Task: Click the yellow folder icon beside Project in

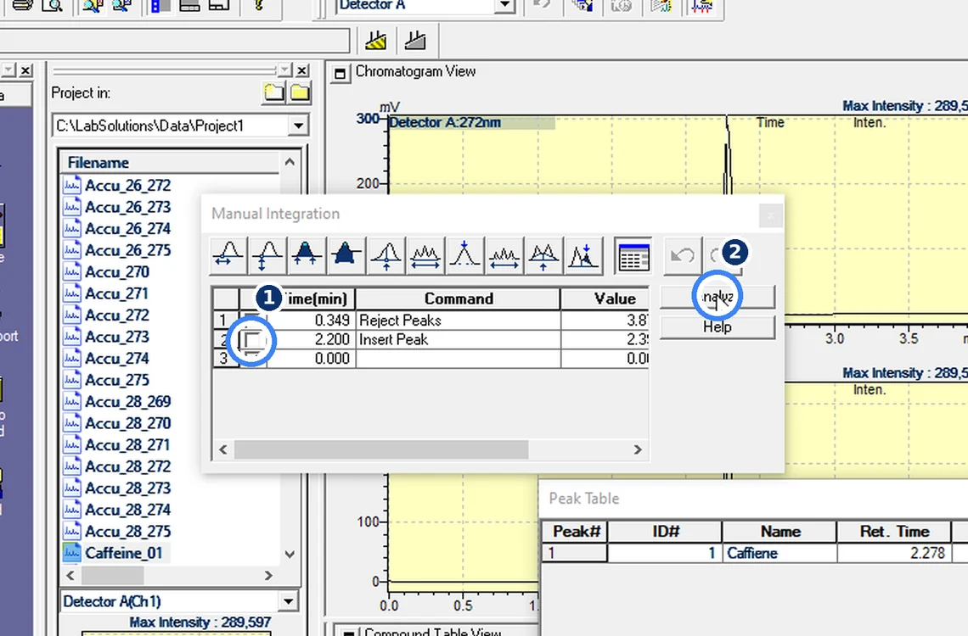Action: [300, 93]
